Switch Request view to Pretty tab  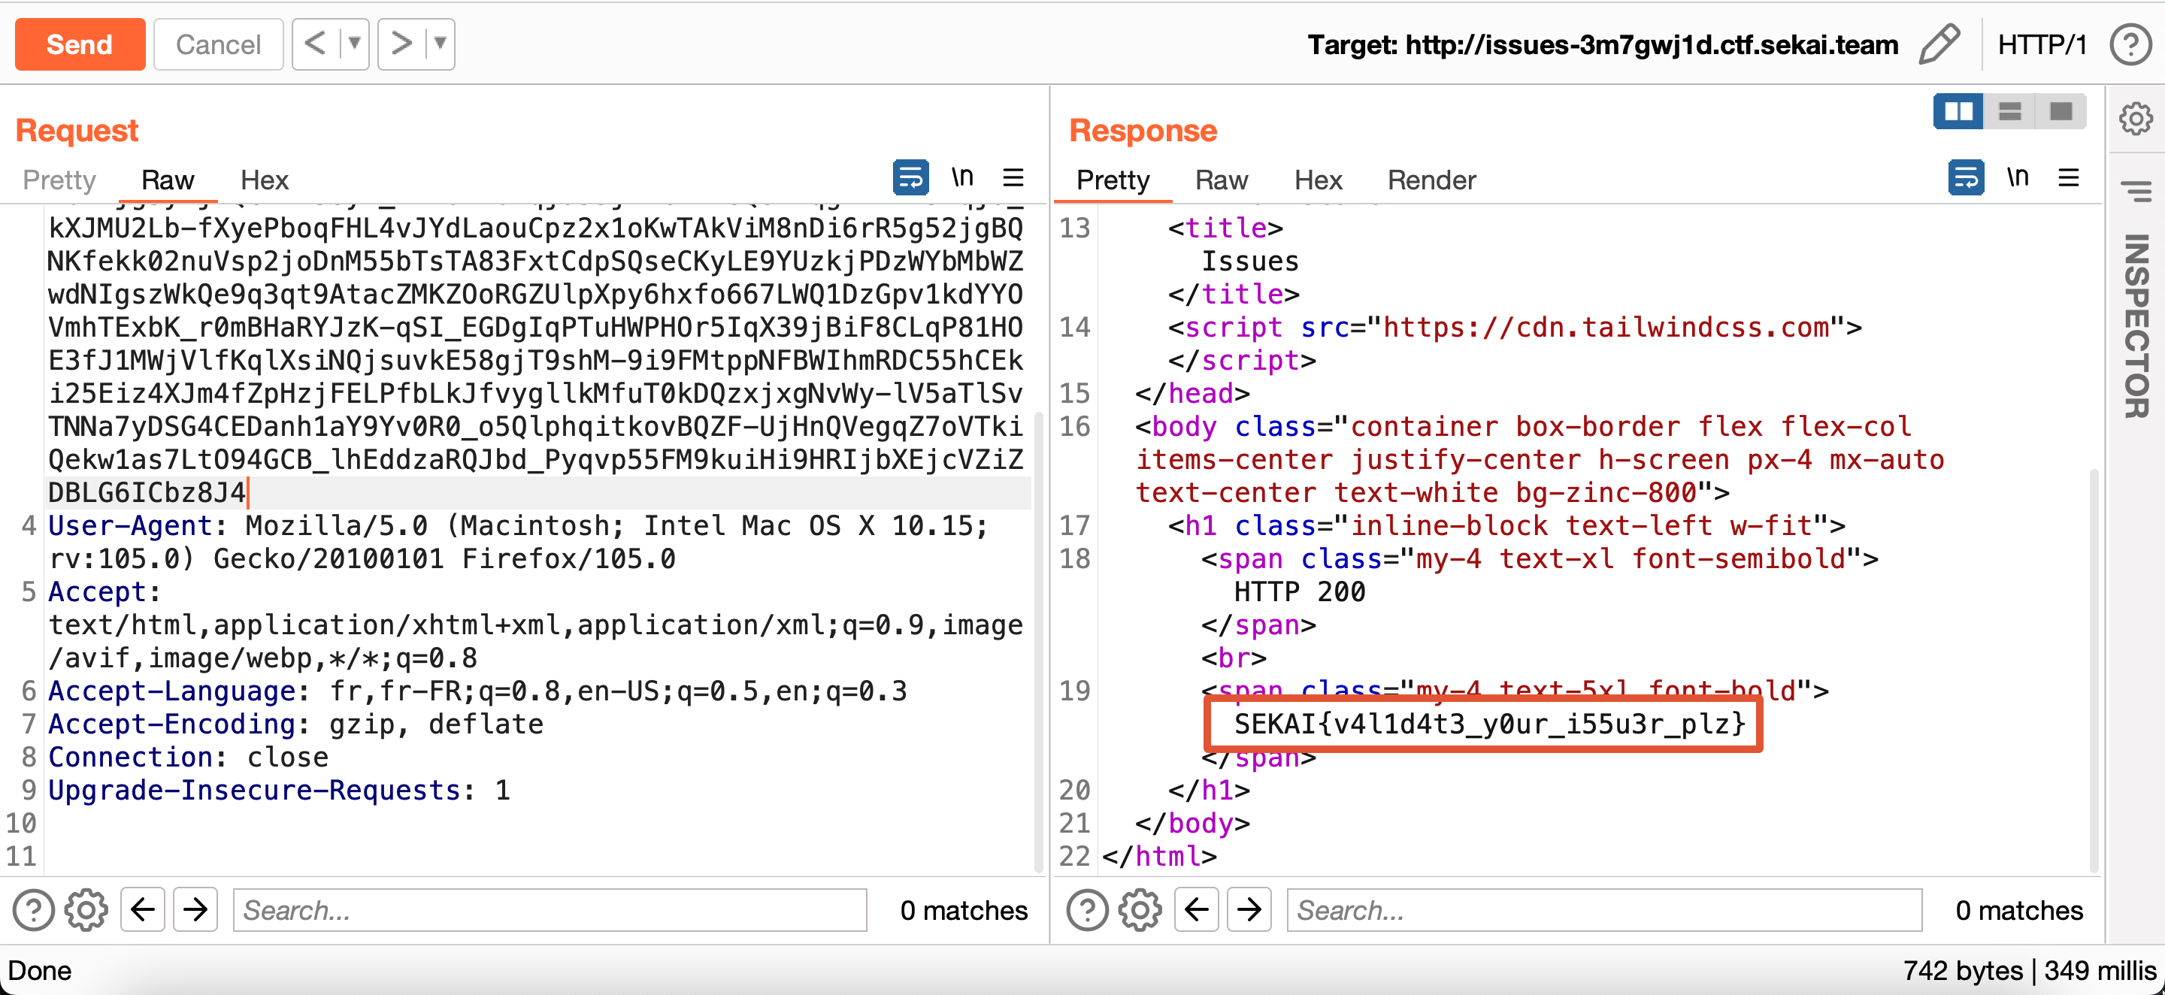click(59, 180)
